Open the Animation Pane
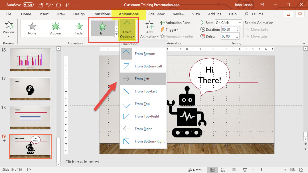 coord(175,23)
